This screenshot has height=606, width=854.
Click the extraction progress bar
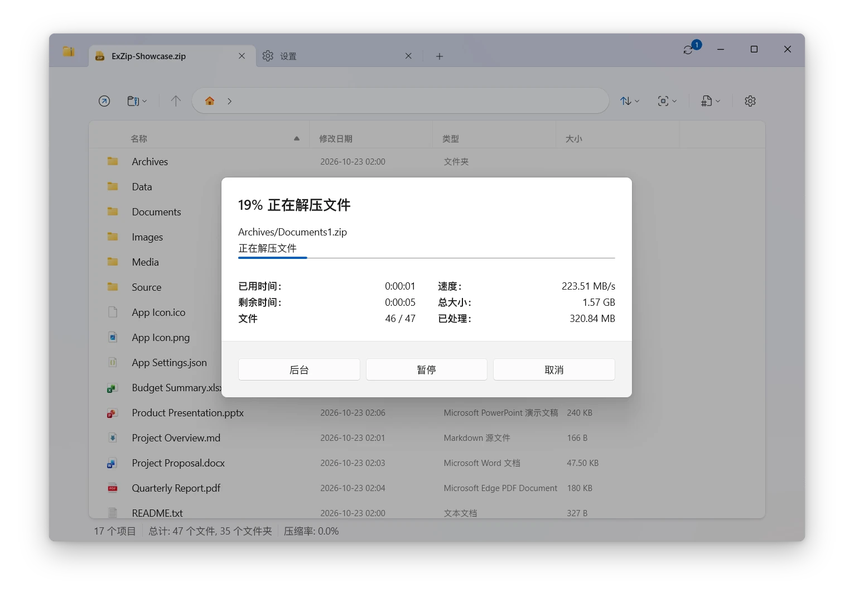tap(427, 258)
